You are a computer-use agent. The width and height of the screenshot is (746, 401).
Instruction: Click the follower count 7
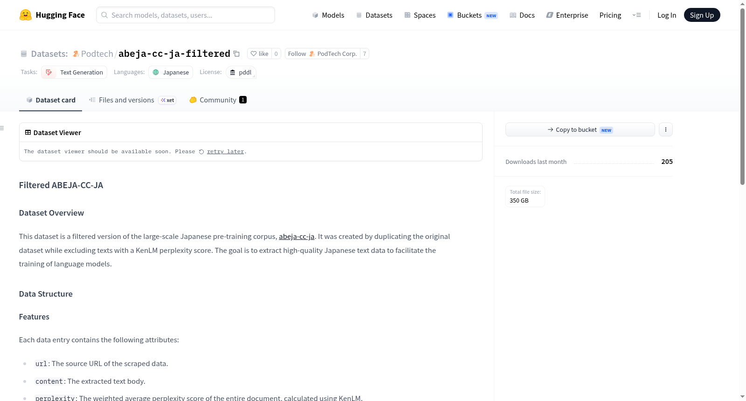tap(365, 54)
